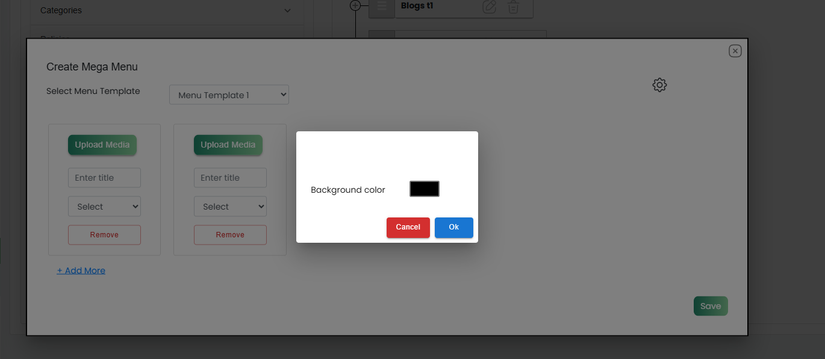Remove the first media card
825x359 pixels.
click(x=104, y=235)
